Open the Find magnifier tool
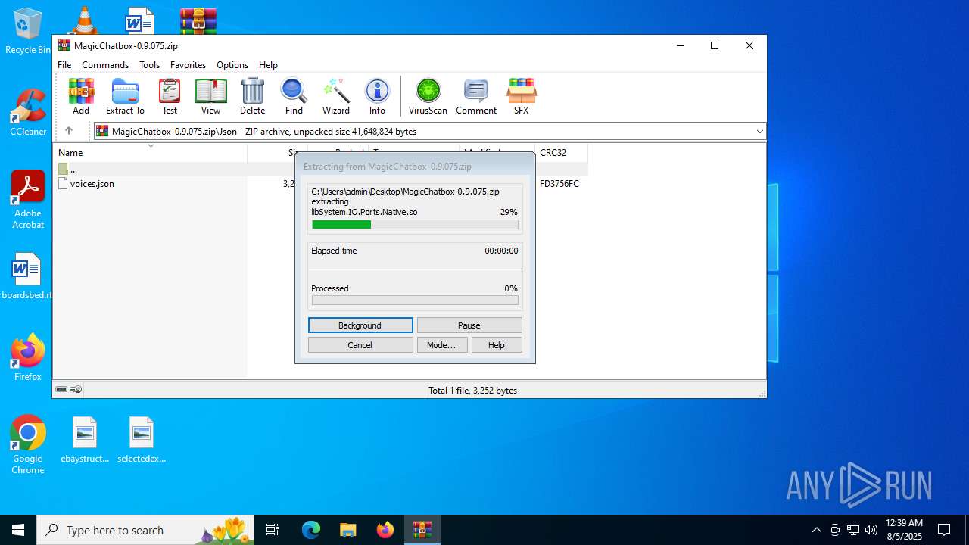This screenshot has height=545, width=969. (x=294, y=96)
